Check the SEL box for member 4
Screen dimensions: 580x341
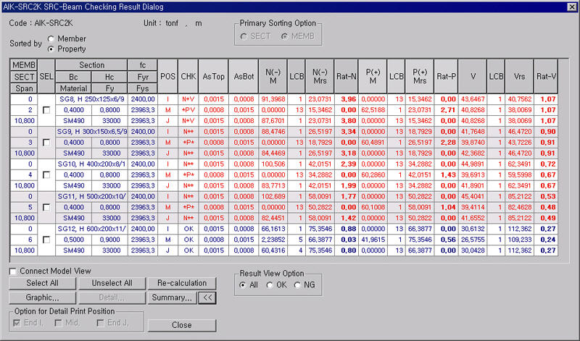[x=46, y=175]
